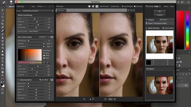Toggle Enhancements On button
The image size is (191, 107).
[x=52, y=80]
